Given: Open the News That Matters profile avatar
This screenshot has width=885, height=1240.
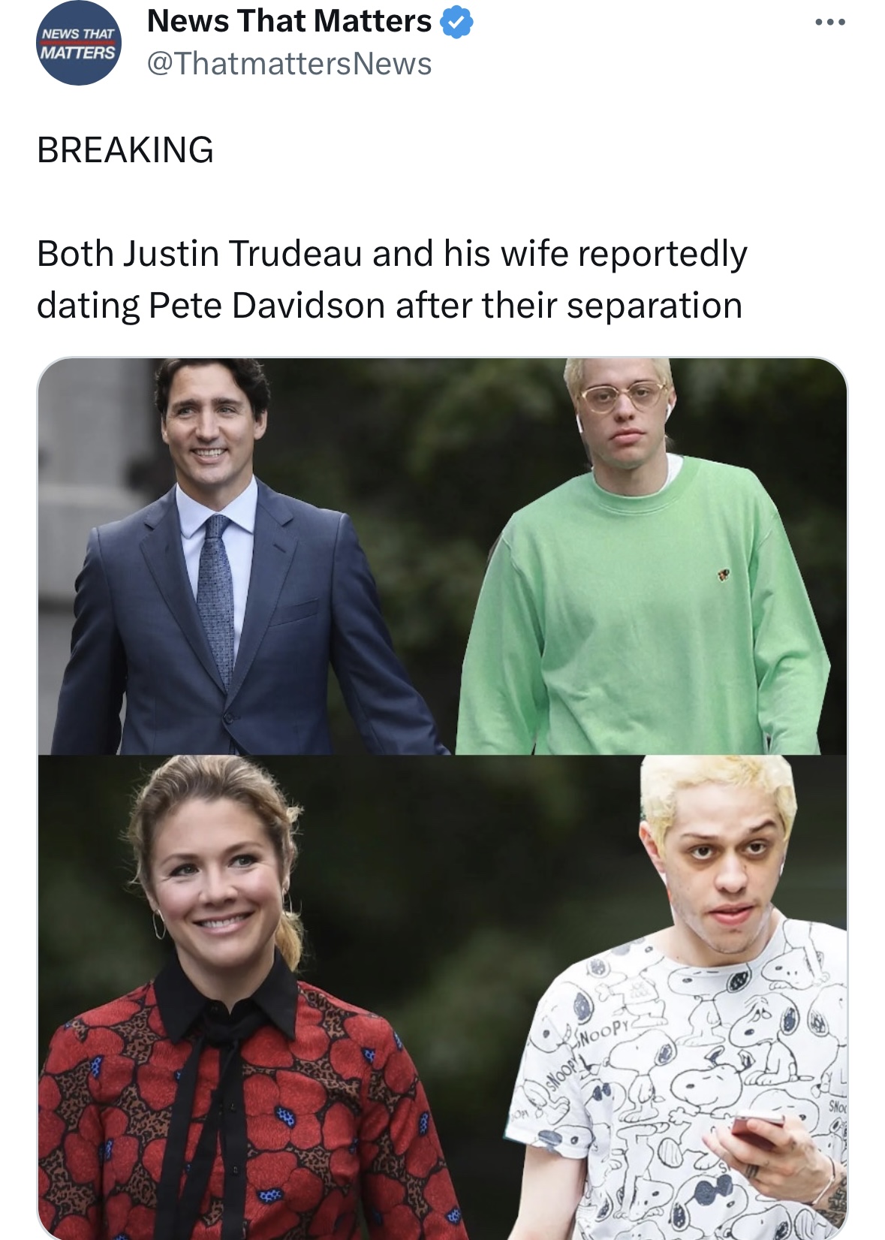Looking at the screenshot, I should (x=79, y=43).
